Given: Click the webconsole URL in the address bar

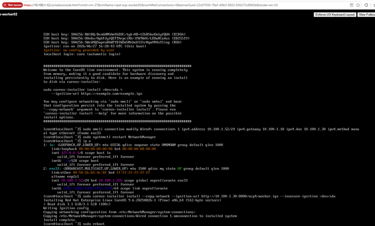Looking at the screenshot, I should [151, 5].
